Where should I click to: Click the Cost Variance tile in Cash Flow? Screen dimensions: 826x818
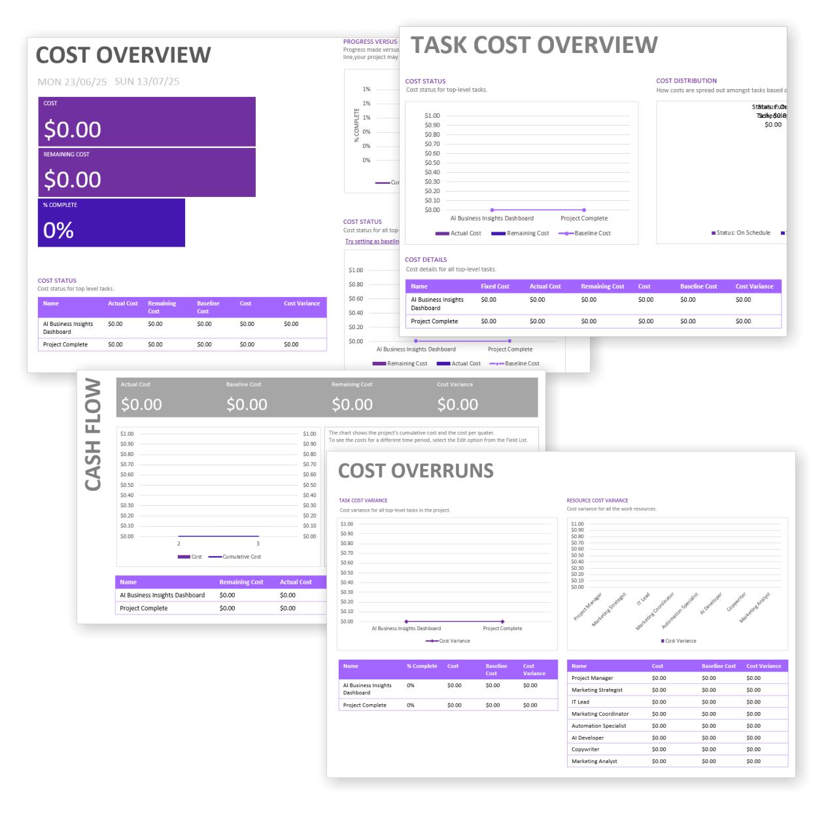tap(458, 398)
